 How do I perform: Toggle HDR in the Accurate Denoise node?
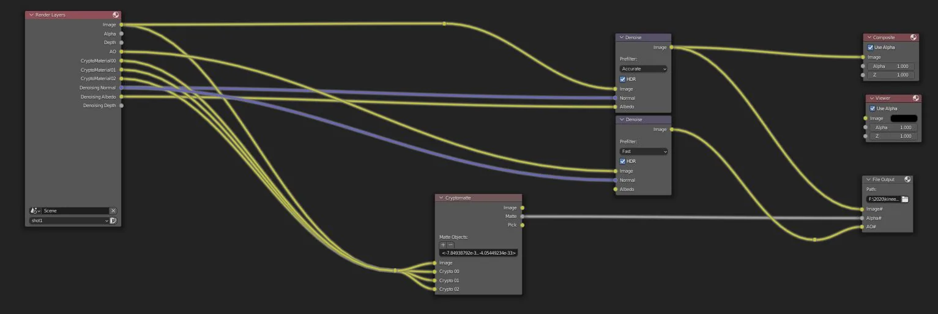pyautogui.click(x=623, y=79)
